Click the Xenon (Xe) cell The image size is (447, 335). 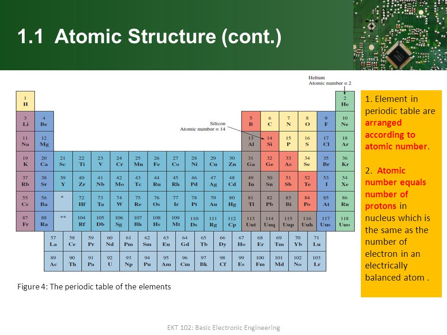tap(345, 181)
